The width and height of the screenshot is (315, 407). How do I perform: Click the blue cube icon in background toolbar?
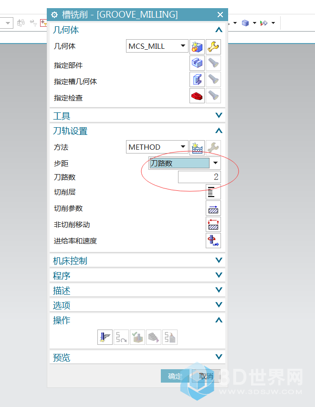pos(245,23)
